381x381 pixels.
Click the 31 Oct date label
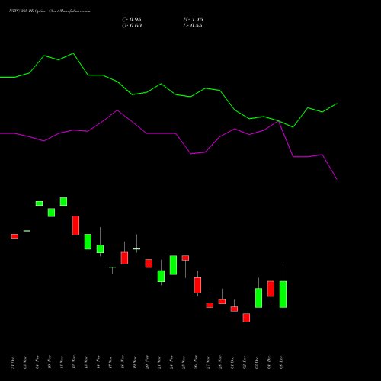click(x=13, y=363)
